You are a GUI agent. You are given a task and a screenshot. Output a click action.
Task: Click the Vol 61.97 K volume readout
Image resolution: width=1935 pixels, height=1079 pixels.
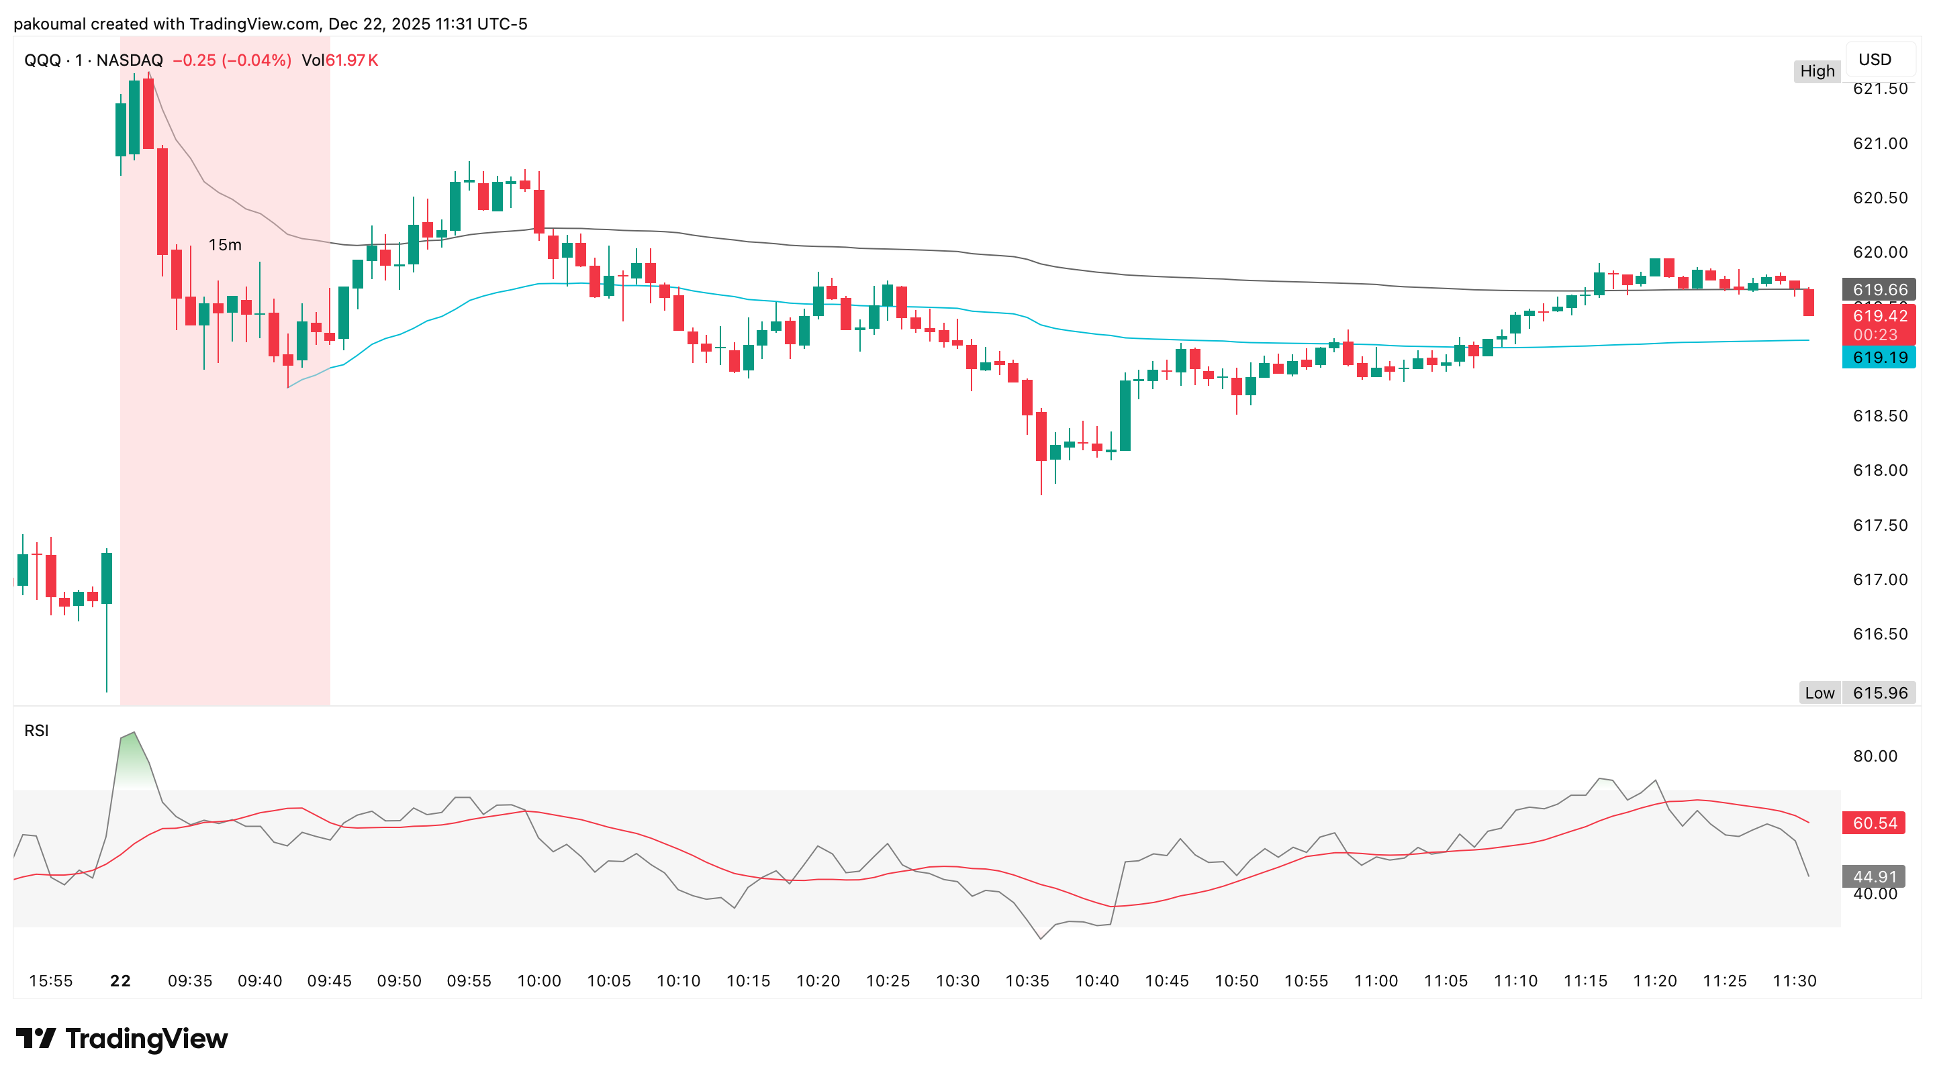340,60
